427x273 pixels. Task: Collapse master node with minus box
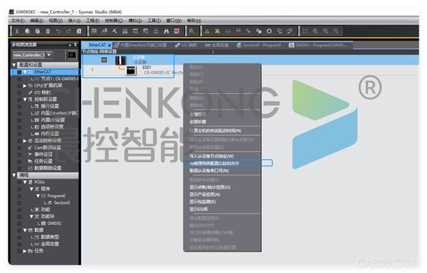tap(104, 60)
